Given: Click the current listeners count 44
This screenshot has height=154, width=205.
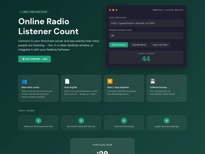Looking at the screenshot, I should 146,59.
